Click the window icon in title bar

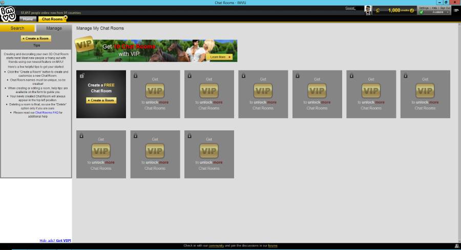[3, 3]
